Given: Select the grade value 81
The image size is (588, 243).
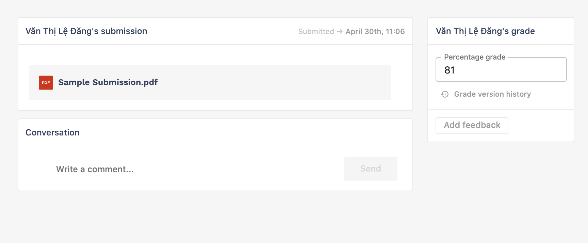Looking at the screenshot, I should 450,70.
